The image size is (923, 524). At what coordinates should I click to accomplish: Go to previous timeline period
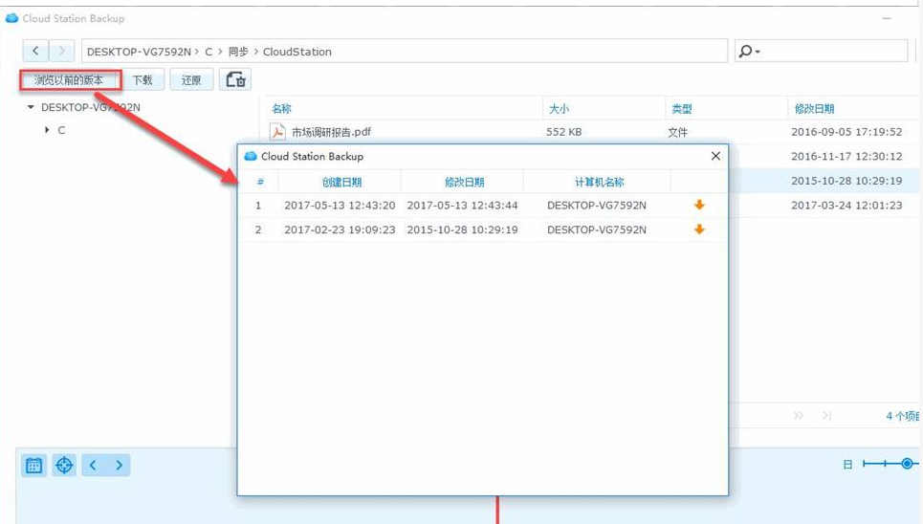pos(93,466)
